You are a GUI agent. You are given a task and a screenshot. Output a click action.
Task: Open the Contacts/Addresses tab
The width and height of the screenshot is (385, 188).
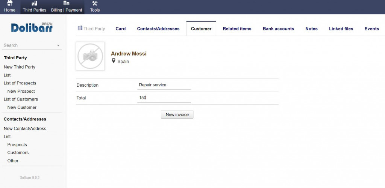pyautogui.click(x=158, y=29)
